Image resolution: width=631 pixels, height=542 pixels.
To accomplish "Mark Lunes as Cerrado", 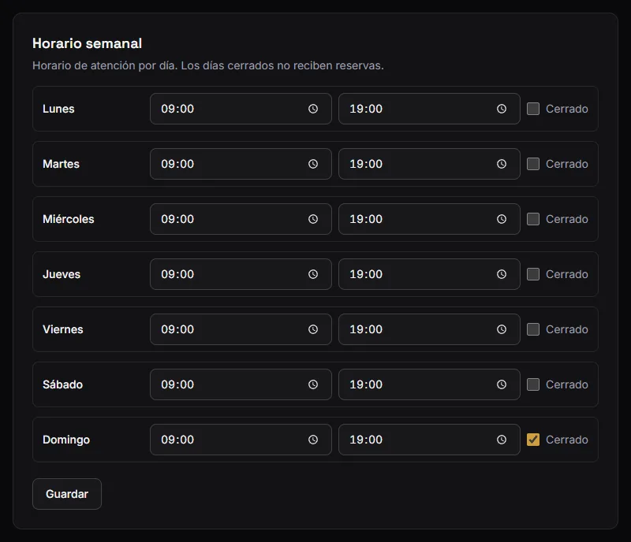I will 533,109.
